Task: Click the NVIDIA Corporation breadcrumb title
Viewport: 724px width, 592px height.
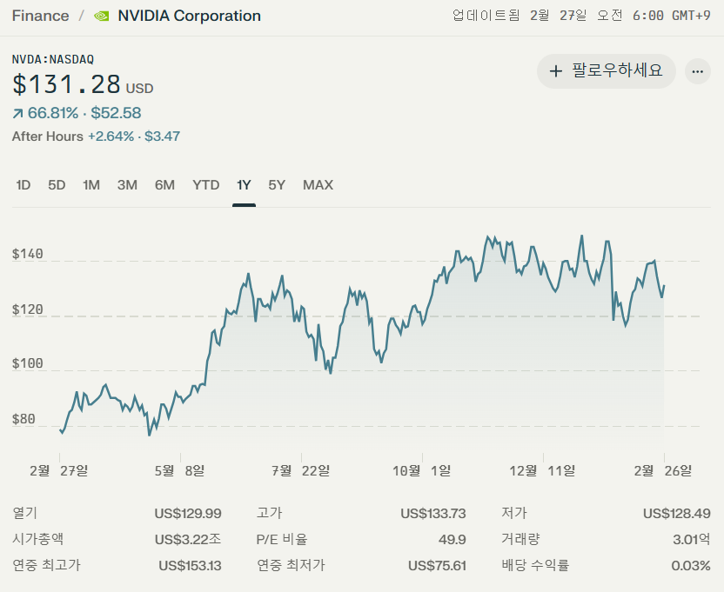Action: coord(190,17)
